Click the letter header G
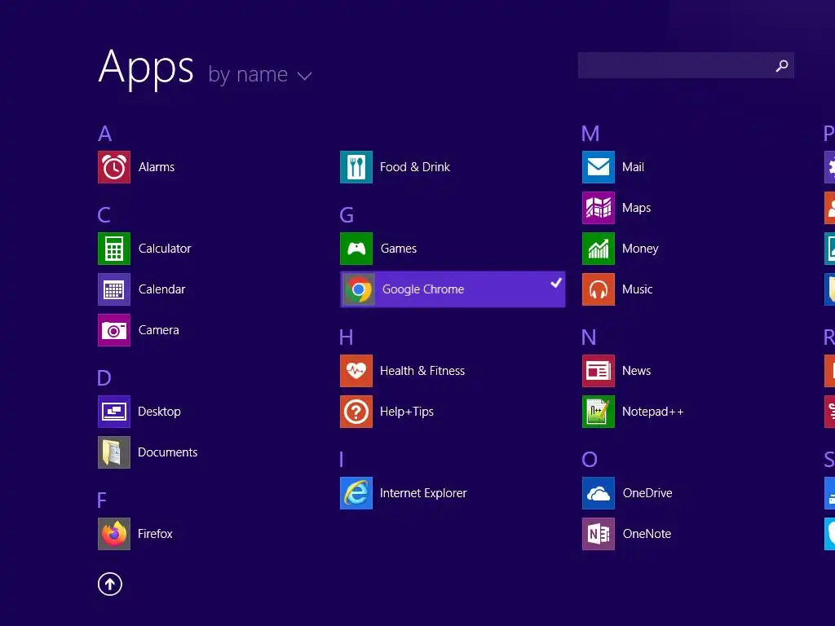835x626 pixels. pyautogui.click(x=347, y=215)
